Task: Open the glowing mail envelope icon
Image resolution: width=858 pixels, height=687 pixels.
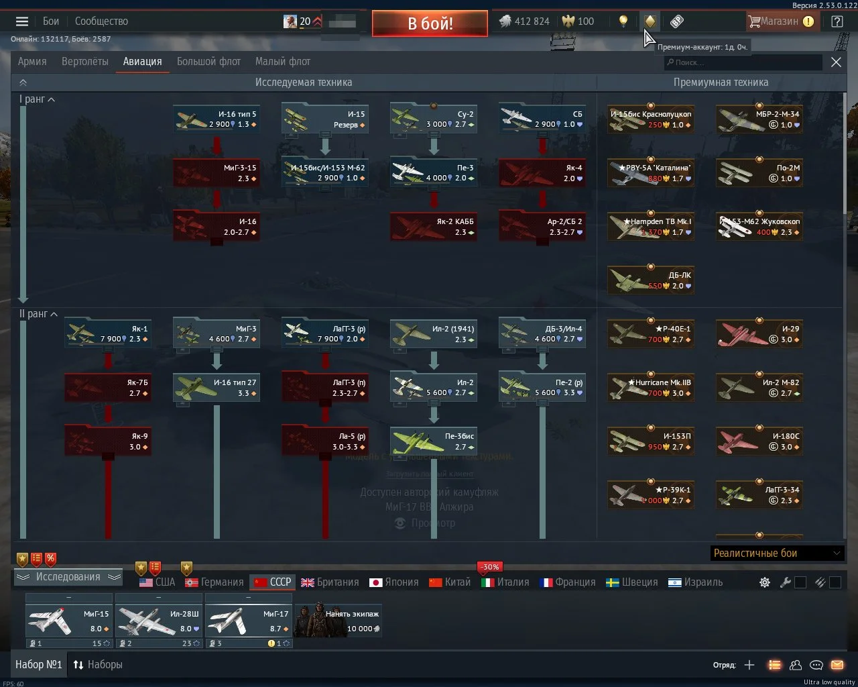Action: 837,665
